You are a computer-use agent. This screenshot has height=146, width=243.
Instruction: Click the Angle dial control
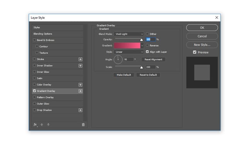tap(118, 59)
